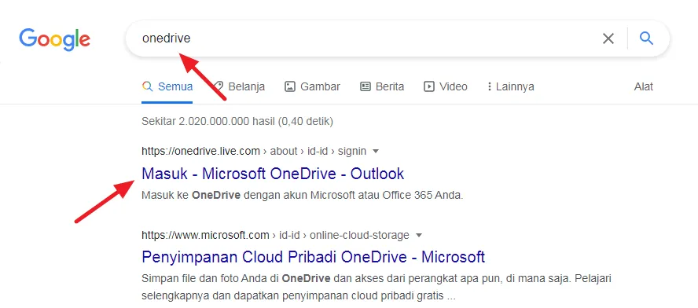Open the Alat search tools

[x=643, y=86]
